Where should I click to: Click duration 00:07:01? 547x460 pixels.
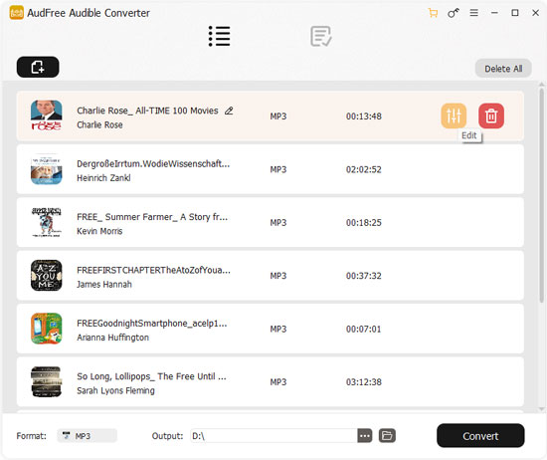pos(363,329)
